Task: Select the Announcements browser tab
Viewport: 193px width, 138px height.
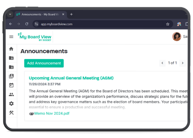Action: [x=40, y=14]
